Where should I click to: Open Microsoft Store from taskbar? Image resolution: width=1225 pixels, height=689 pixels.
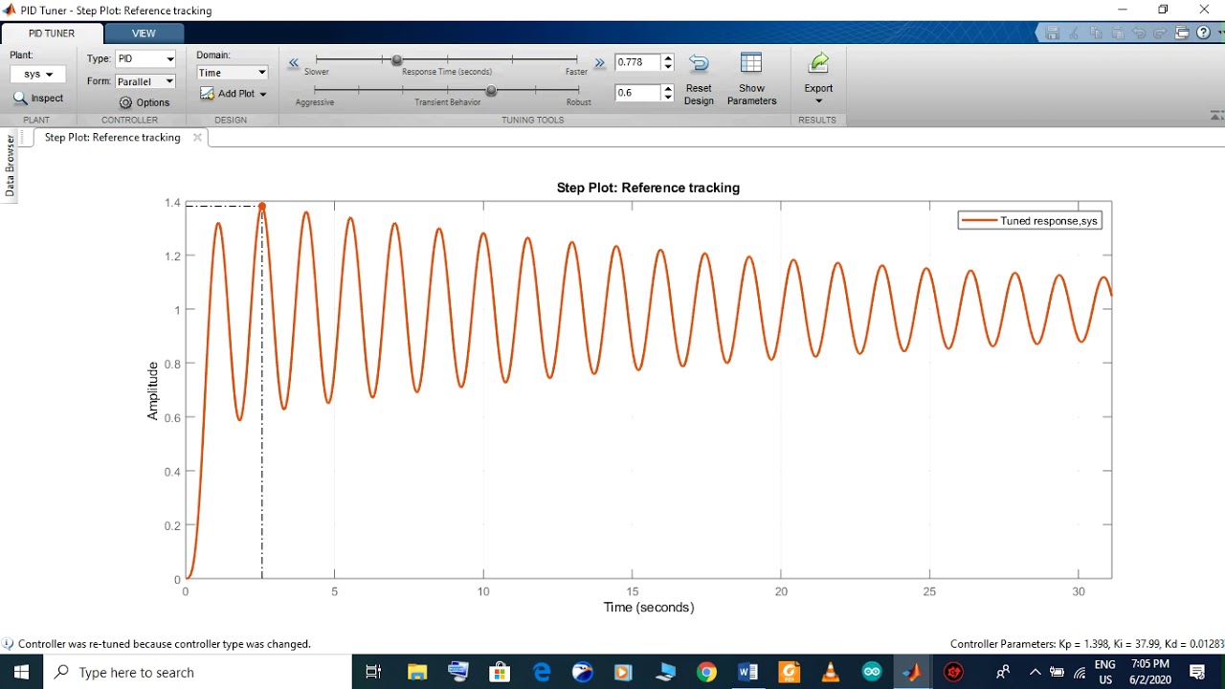pyautogui.click(x=500, y=672)
